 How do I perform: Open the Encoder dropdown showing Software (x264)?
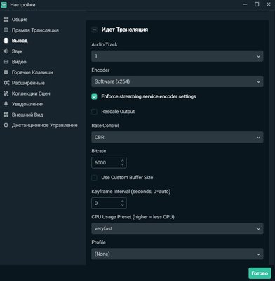click(177, 81)
